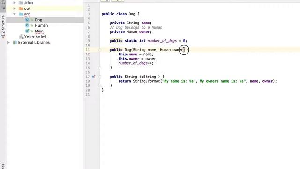Collapse the src folder arrow
The height and width of the screenshot is (169, 300).
(x=15, y=14)
